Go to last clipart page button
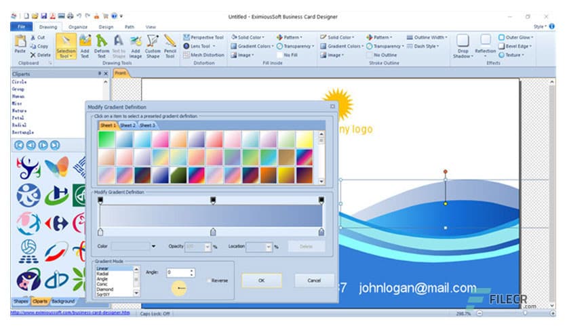The height and width of the screenshot is (328, 567). (55, 145)
